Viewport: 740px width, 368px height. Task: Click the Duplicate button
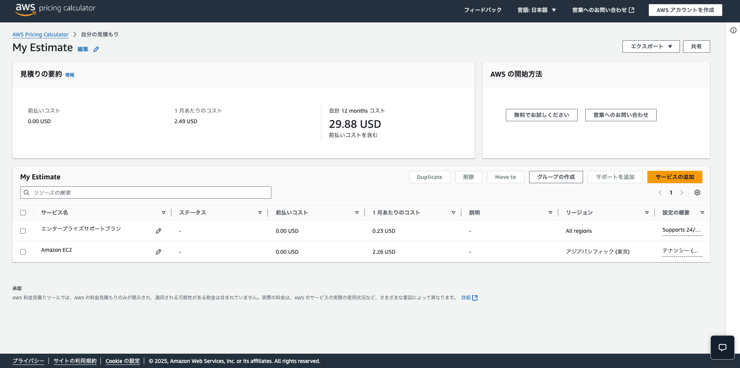point(430,177)
